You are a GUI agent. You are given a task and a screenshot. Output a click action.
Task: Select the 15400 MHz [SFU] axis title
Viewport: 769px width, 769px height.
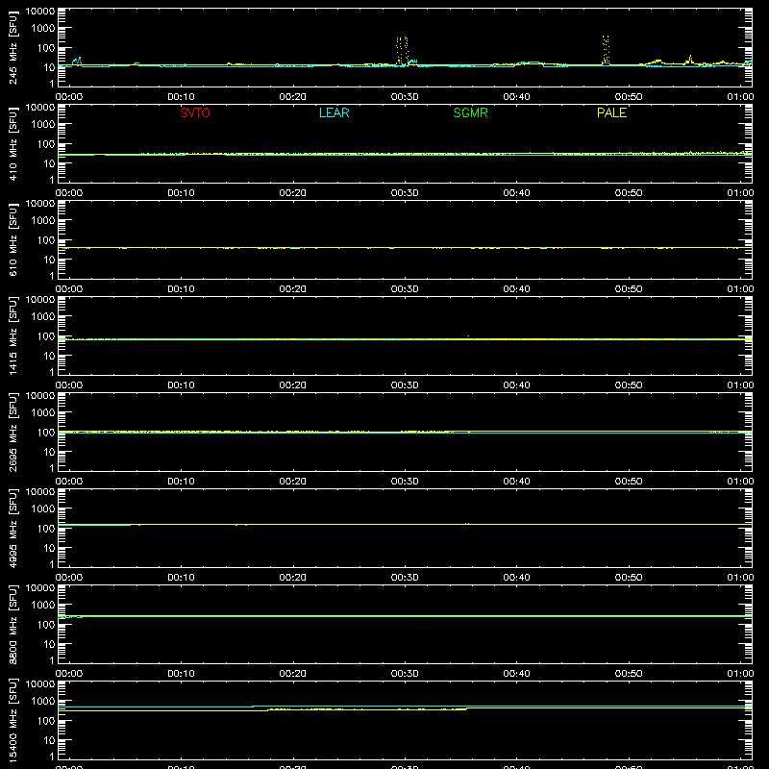[x=13, y=721]
